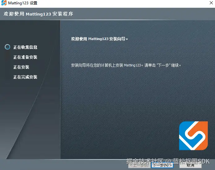Screen dimensions: 215x170
Task: Select the 正在安装 step label
Action: 21,67
